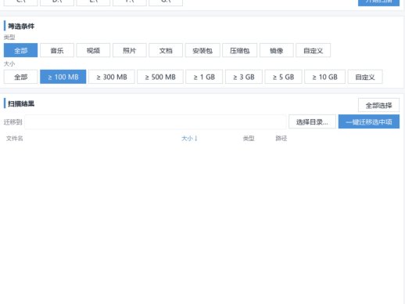Image resolution: width=405 pixels, height=304 pixels.
Task: Set size filter to ≥ 500 MB
Action: [160, 77]
